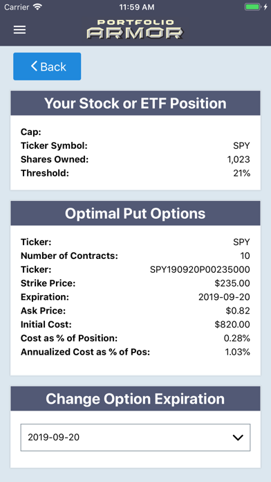This screenshot has width=271, height=482.
Task: Tap the Shares Owned value 1,023
Action: coord(237,159)
